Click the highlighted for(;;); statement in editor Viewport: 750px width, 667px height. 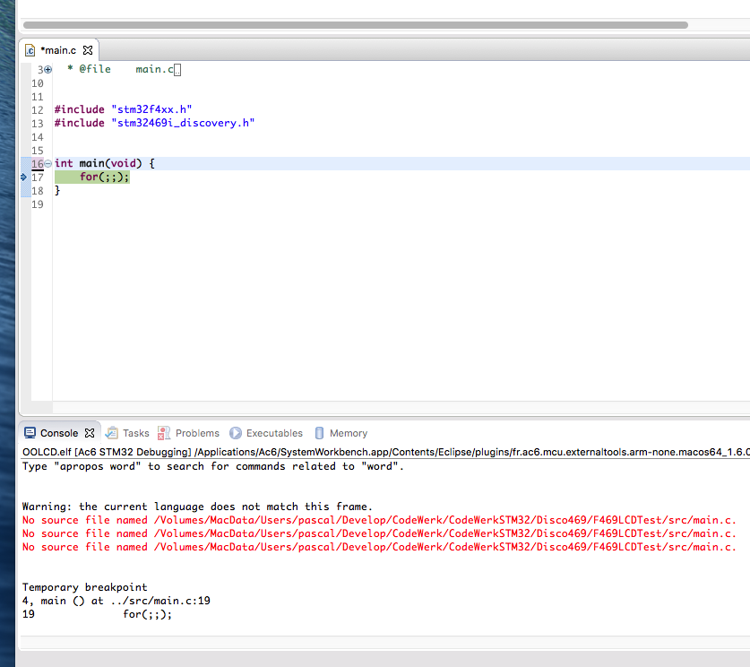click(104, 178)
